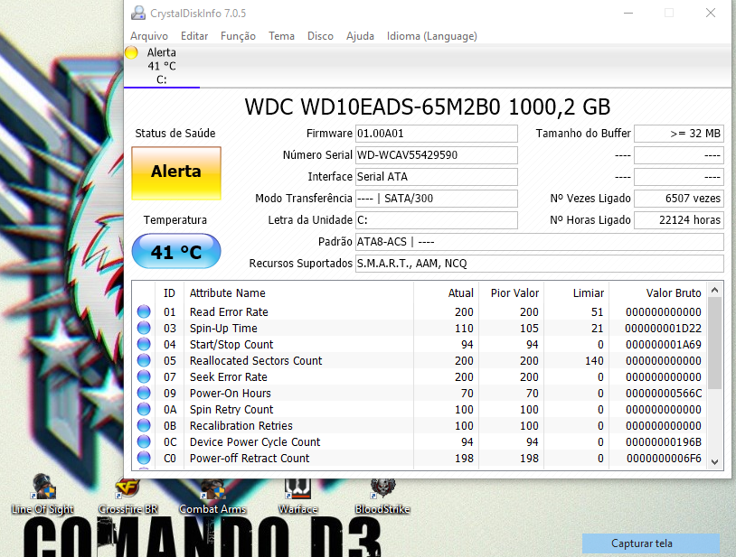This screenshot has width=736, height=557.
Task: Click the disk model title WDC WD10EADS-65M2B0
Action: [373, 107]
